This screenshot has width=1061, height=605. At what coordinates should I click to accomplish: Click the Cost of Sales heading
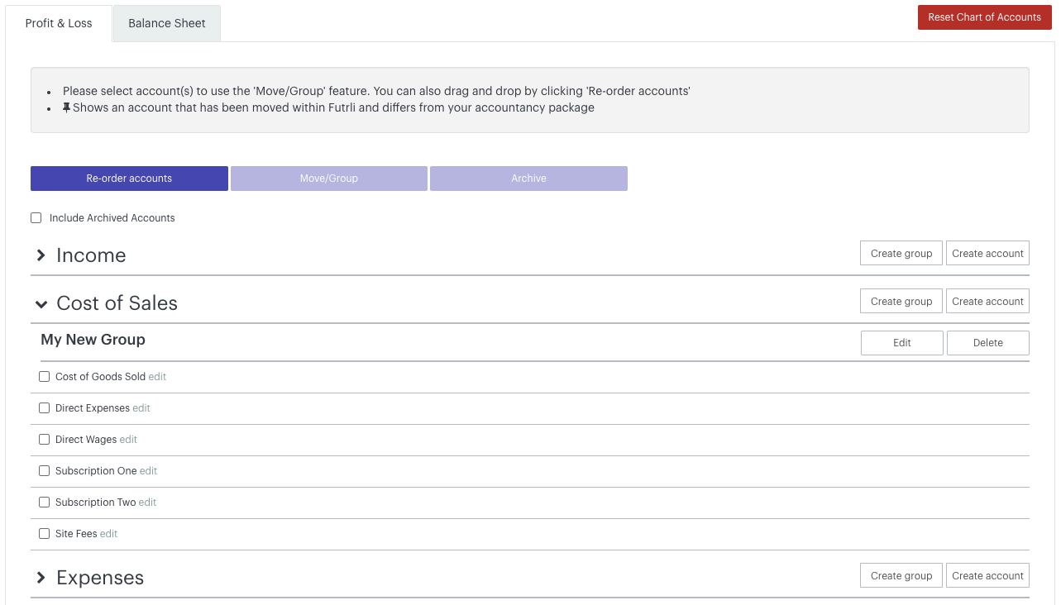(x=117, y=303)
